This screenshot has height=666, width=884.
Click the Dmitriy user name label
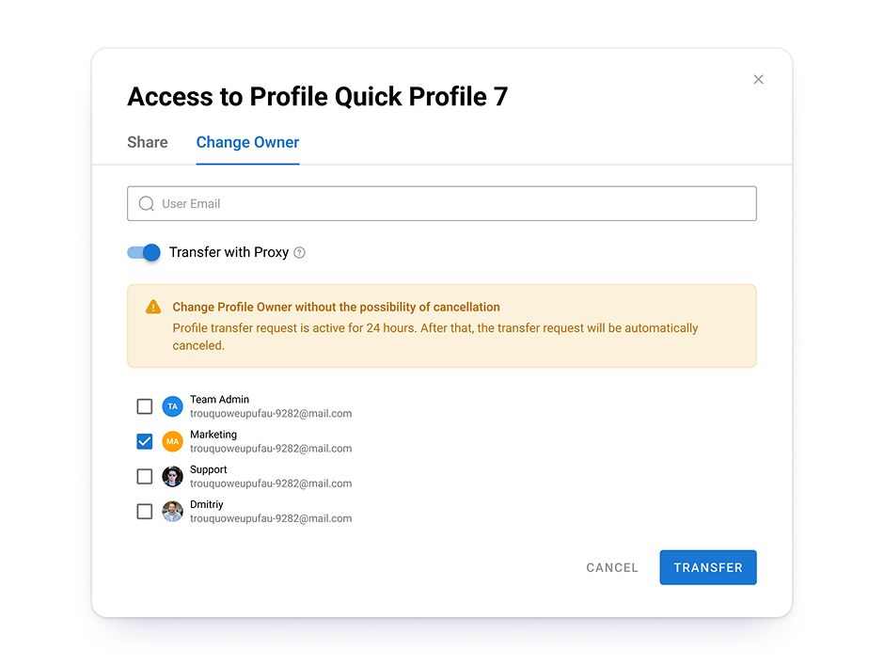tap(207, 505)
